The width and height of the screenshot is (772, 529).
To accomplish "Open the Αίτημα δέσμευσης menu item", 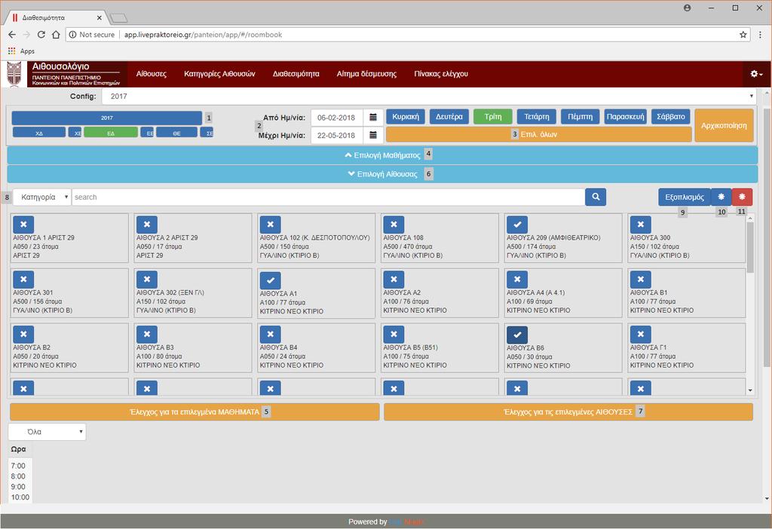I will pyautogui.click(x=366, y=74).
